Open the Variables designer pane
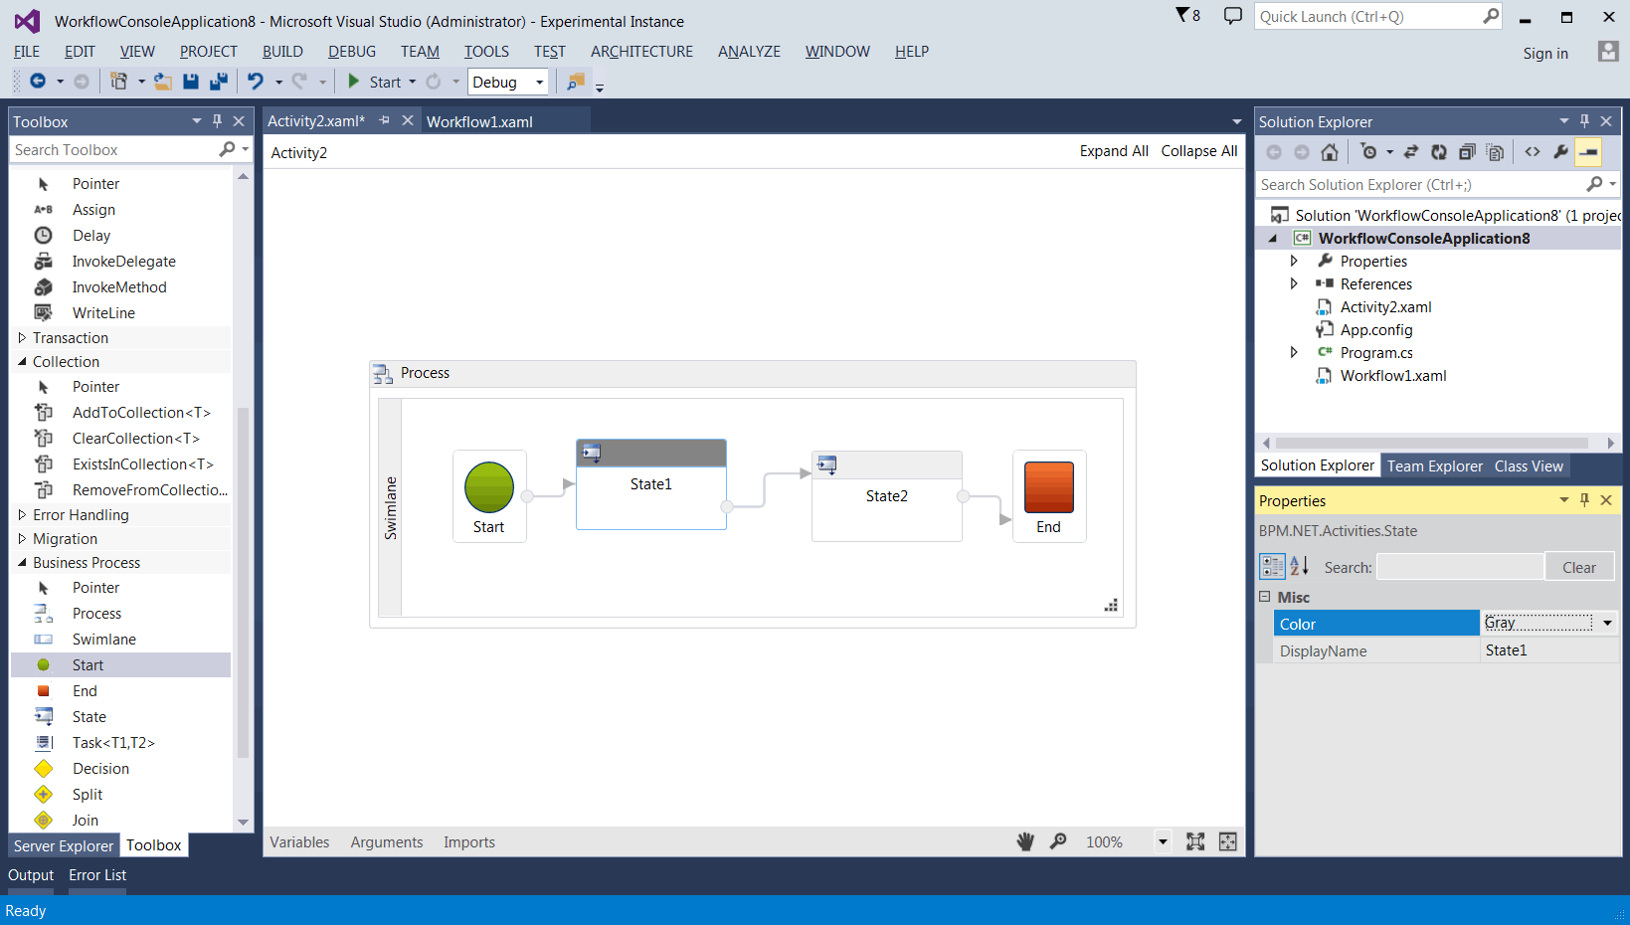Image resolution: width=1630 pixels, height=925 pixels. (299, 841)
